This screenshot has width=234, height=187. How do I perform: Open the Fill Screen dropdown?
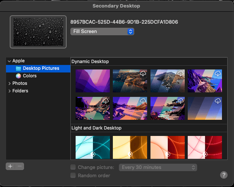coord(102,32)
